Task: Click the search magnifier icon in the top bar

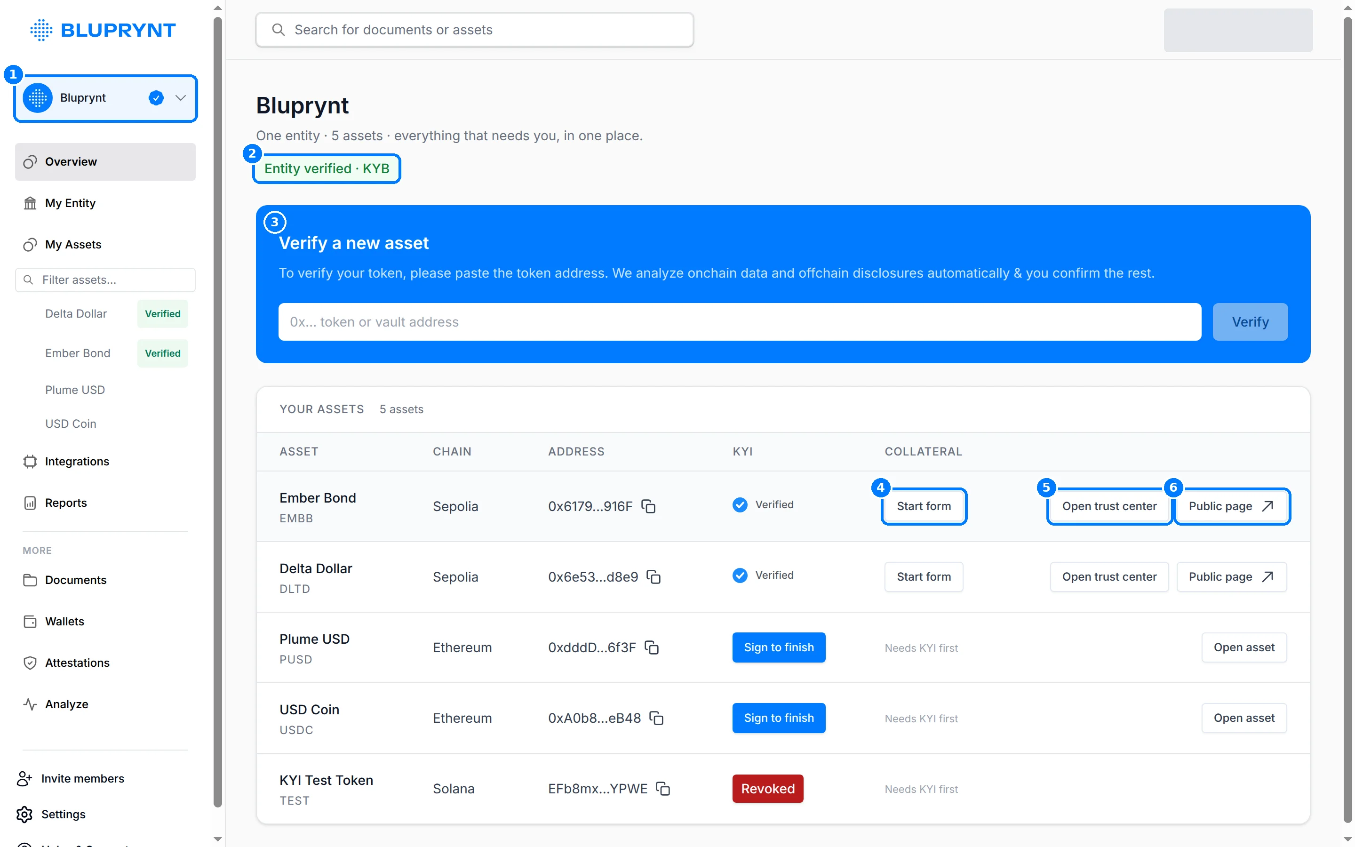Action: pyautogui.click(x=278, y=30)
